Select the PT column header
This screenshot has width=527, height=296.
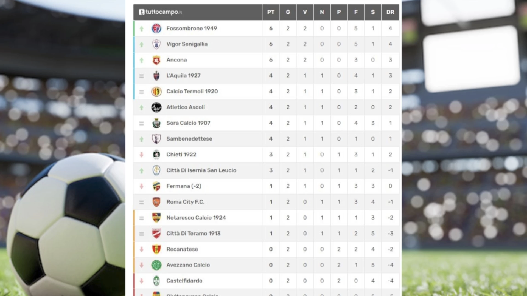pos(271,12)
